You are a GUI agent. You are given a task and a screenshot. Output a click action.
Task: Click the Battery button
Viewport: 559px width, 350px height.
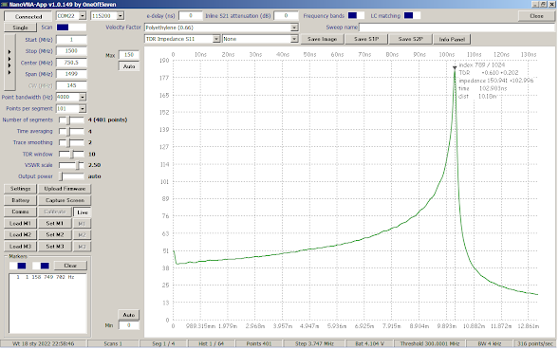coord(20,200)
